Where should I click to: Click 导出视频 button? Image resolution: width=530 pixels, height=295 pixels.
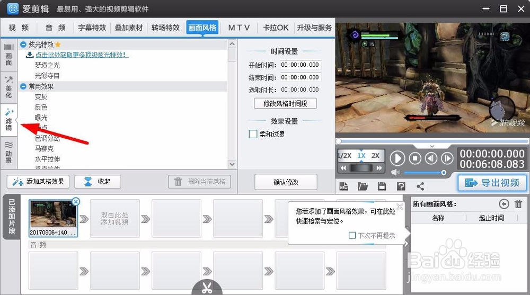point(492,183)
